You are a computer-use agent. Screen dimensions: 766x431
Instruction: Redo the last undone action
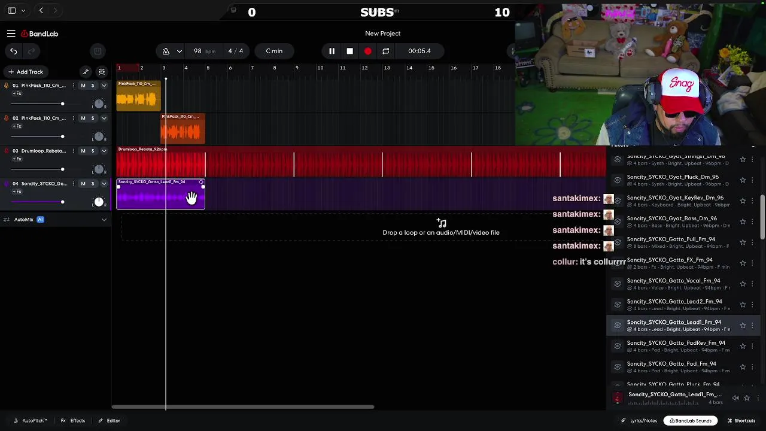pos(31,51)
